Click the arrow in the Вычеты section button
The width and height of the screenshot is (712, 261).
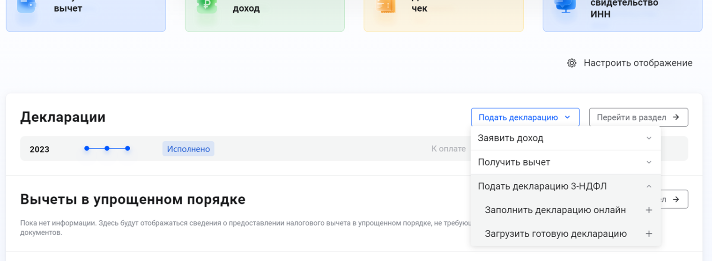point(676,199)
